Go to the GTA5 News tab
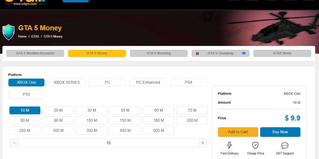Image resolution: width=319 pixels, height=159 pixels. [x=282, y=53]
